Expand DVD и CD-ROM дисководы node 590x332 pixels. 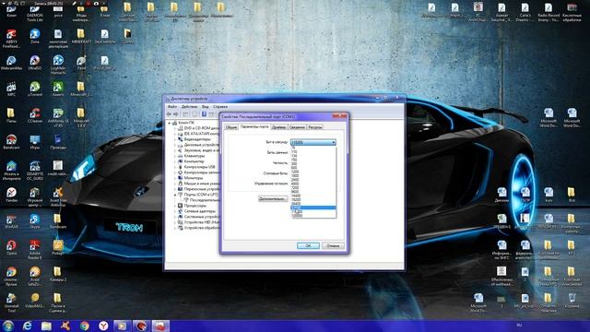point(175,128)
